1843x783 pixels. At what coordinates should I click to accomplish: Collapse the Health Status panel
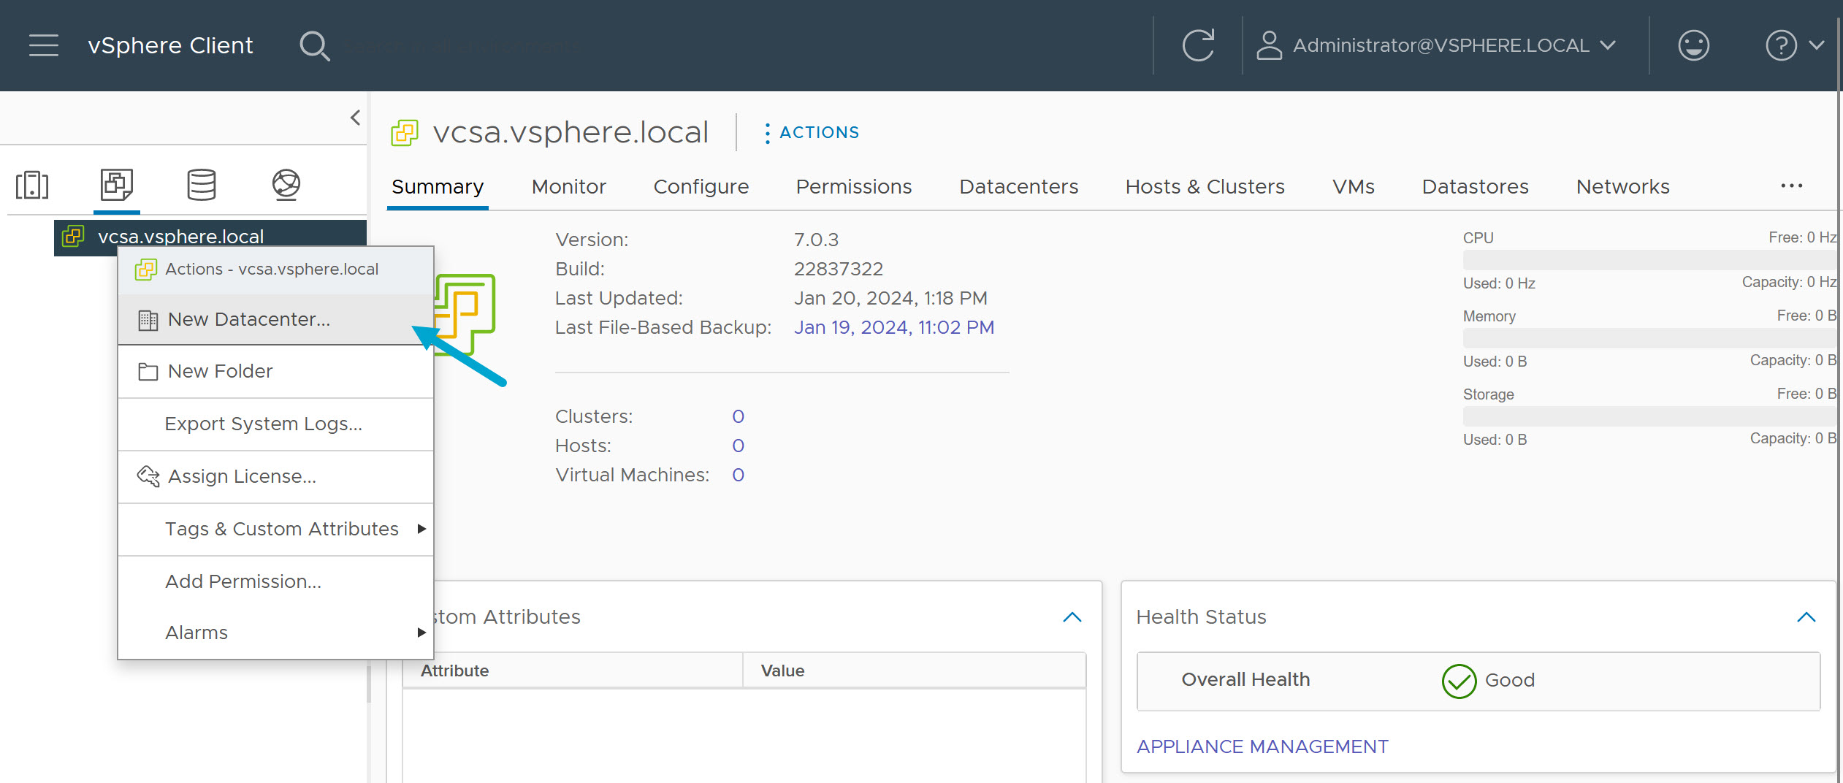1806,616
